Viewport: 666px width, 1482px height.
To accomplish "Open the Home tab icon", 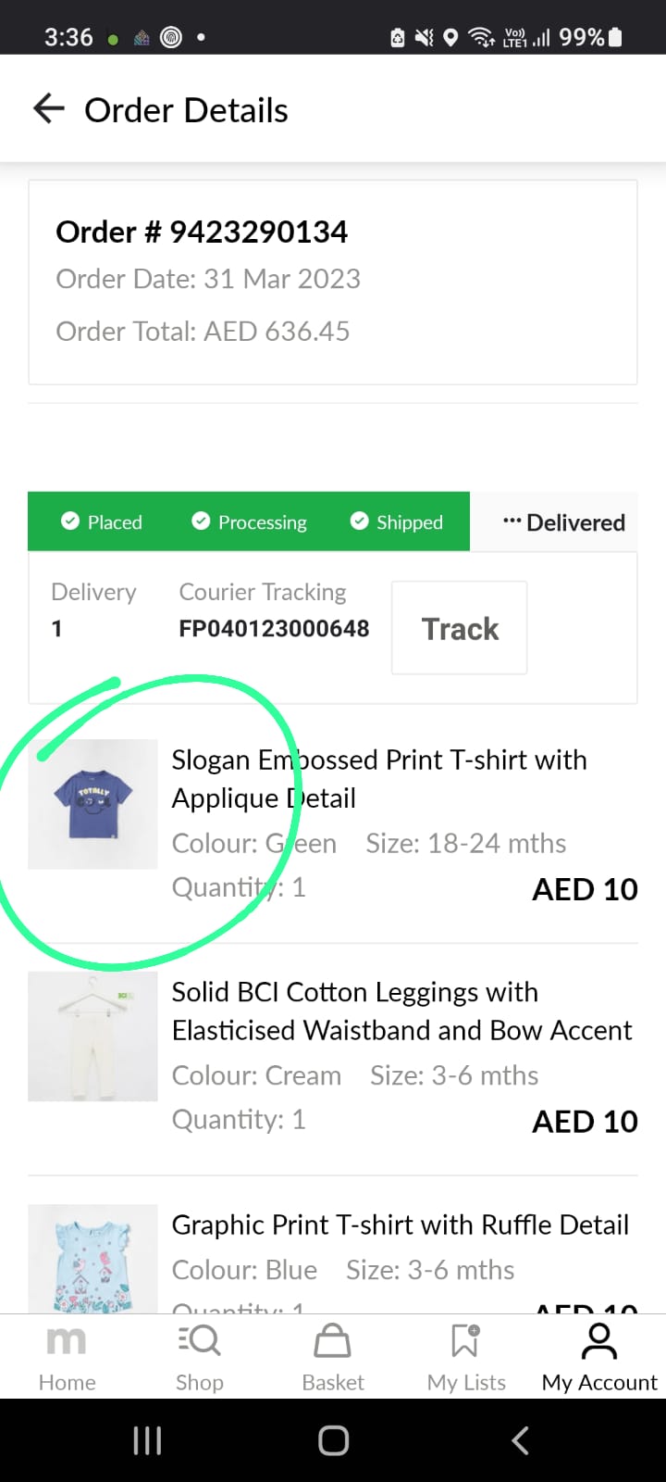I will 67,1341.
